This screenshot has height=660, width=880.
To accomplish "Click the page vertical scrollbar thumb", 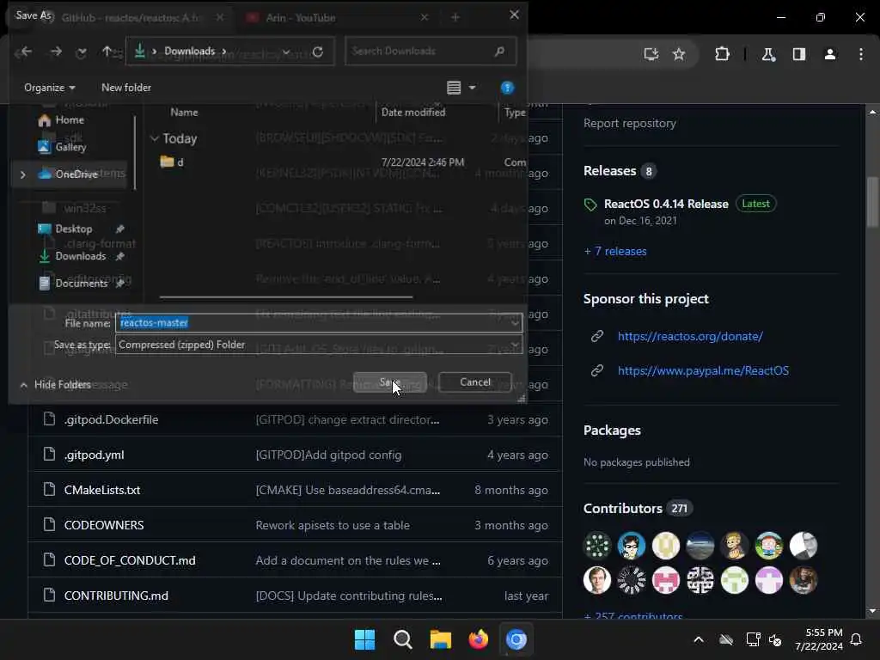I will (872, 202).
